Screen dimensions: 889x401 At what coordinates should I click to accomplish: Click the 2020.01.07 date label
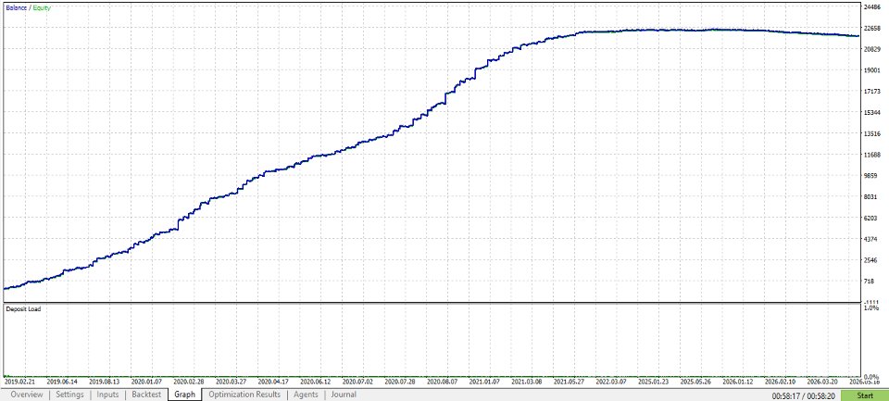pyautogui.click(x=147, y=382)
